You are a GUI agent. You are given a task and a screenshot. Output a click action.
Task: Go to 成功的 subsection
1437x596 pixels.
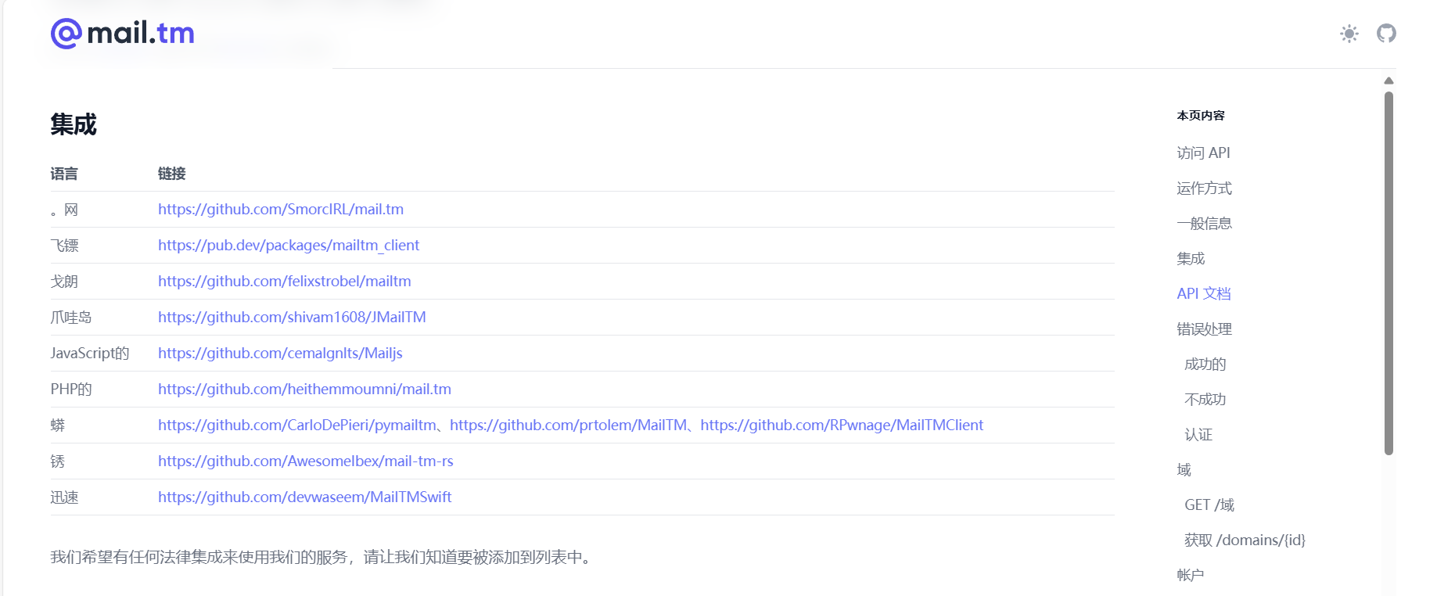tap(1205, 364)
